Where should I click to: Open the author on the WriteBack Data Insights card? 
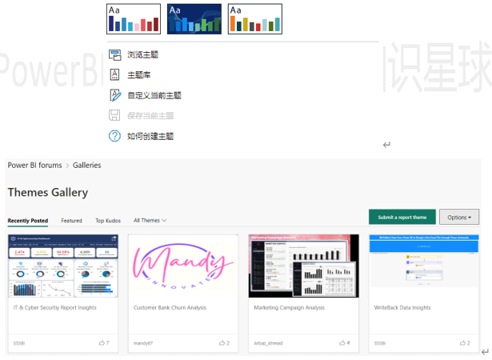(380, 343)
